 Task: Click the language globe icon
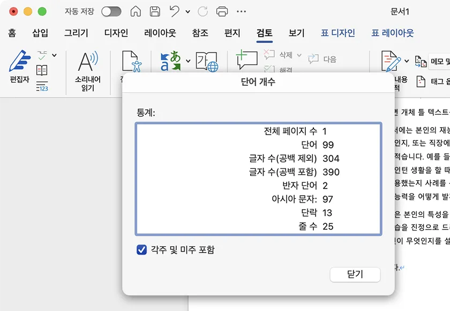click(x=207, y=62)
